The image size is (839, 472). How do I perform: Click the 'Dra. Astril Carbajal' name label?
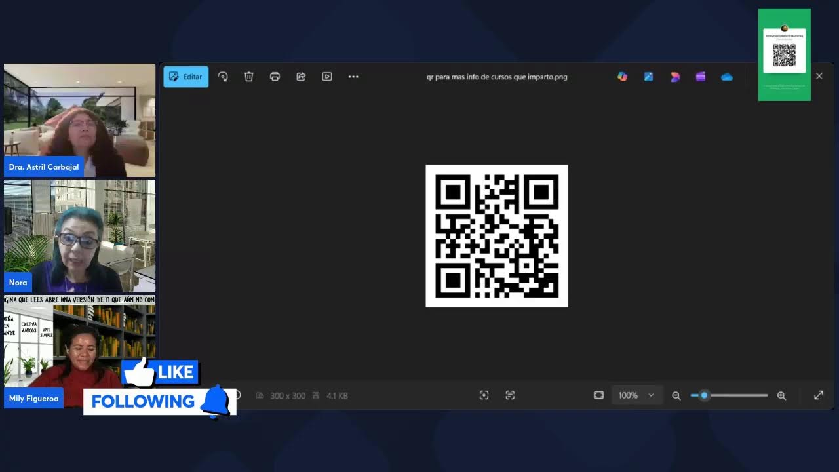(x=44, y=167)
